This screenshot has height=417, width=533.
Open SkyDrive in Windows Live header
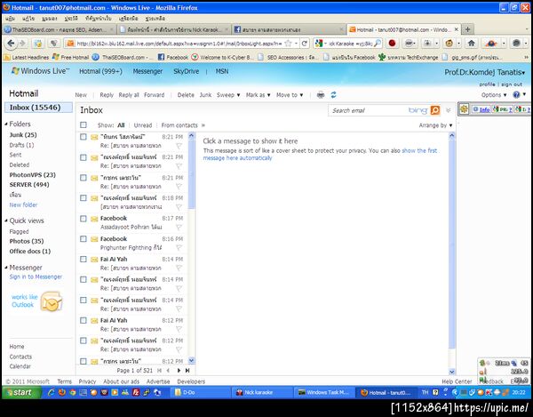(x=186, y=71)
